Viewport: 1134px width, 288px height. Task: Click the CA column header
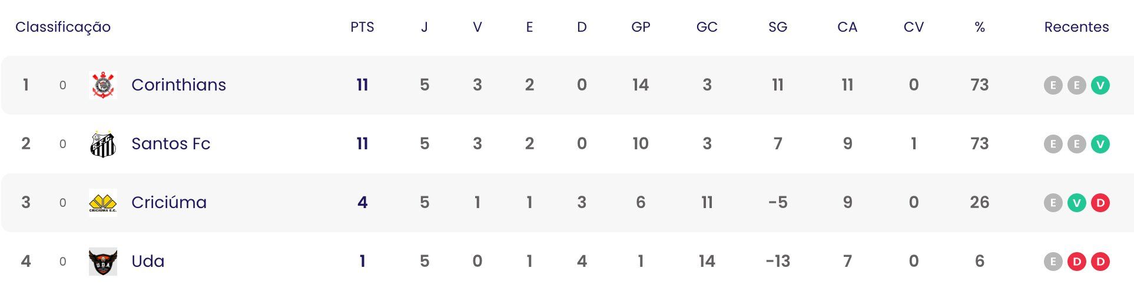[847, 27]
